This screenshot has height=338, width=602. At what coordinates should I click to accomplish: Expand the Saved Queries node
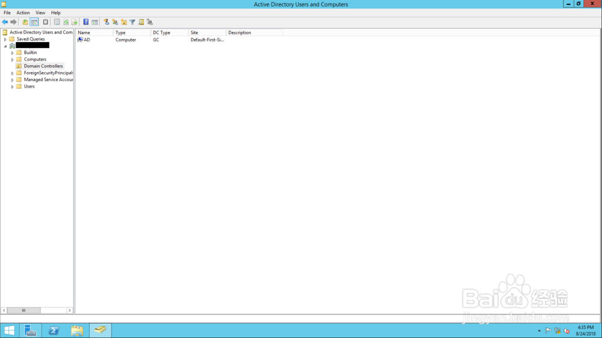coord(5,40)
